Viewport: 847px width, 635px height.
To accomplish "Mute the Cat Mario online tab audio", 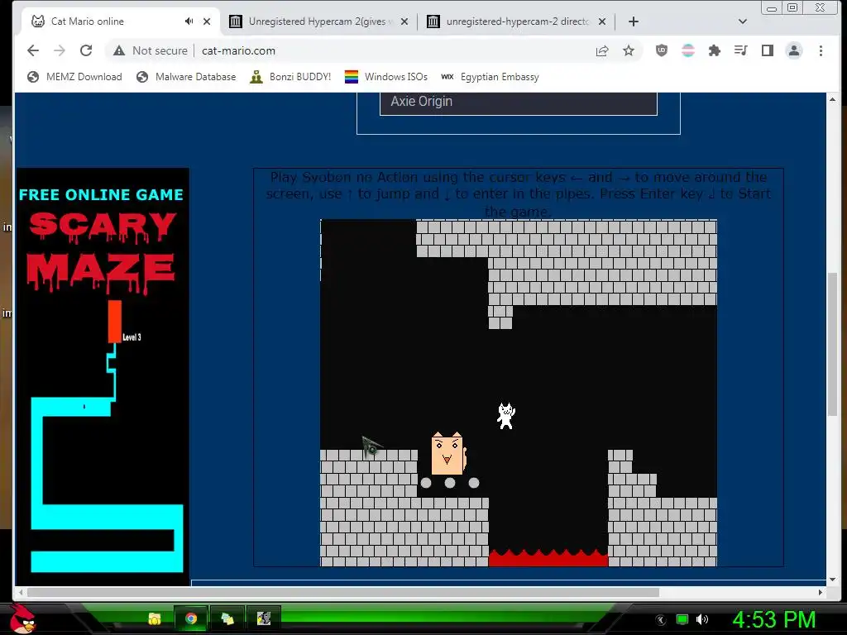I will 189,21.
